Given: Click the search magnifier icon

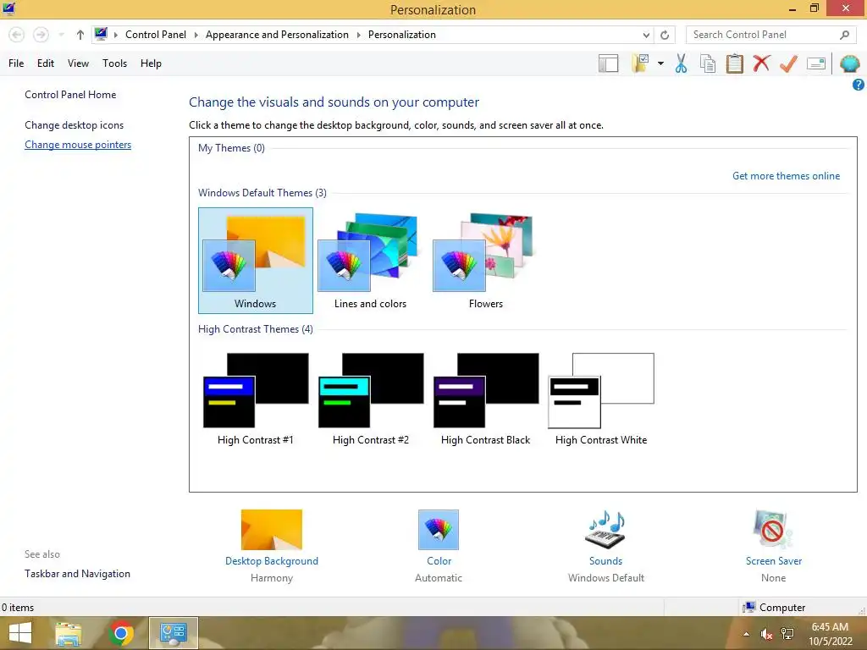Looking at the screenshot, I should click(x=844, y=35).
